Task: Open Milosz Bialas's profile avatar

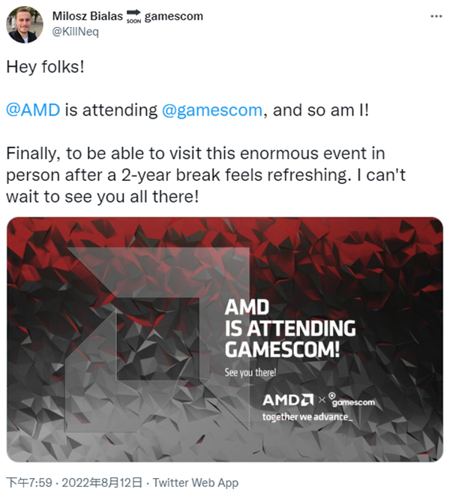Action: click(25, 24)
